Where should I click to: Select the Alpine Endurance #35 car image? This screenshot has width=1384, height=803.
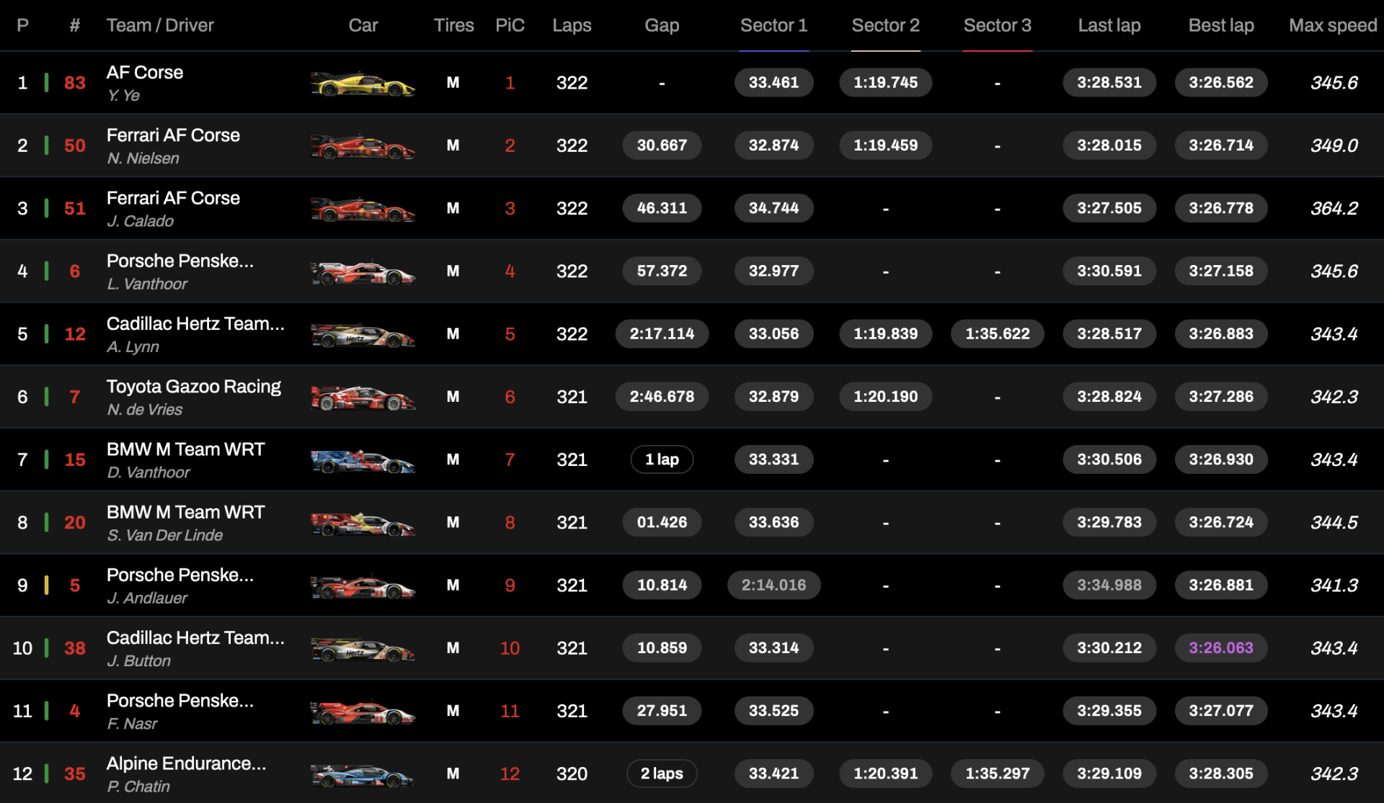coord(363,776)
